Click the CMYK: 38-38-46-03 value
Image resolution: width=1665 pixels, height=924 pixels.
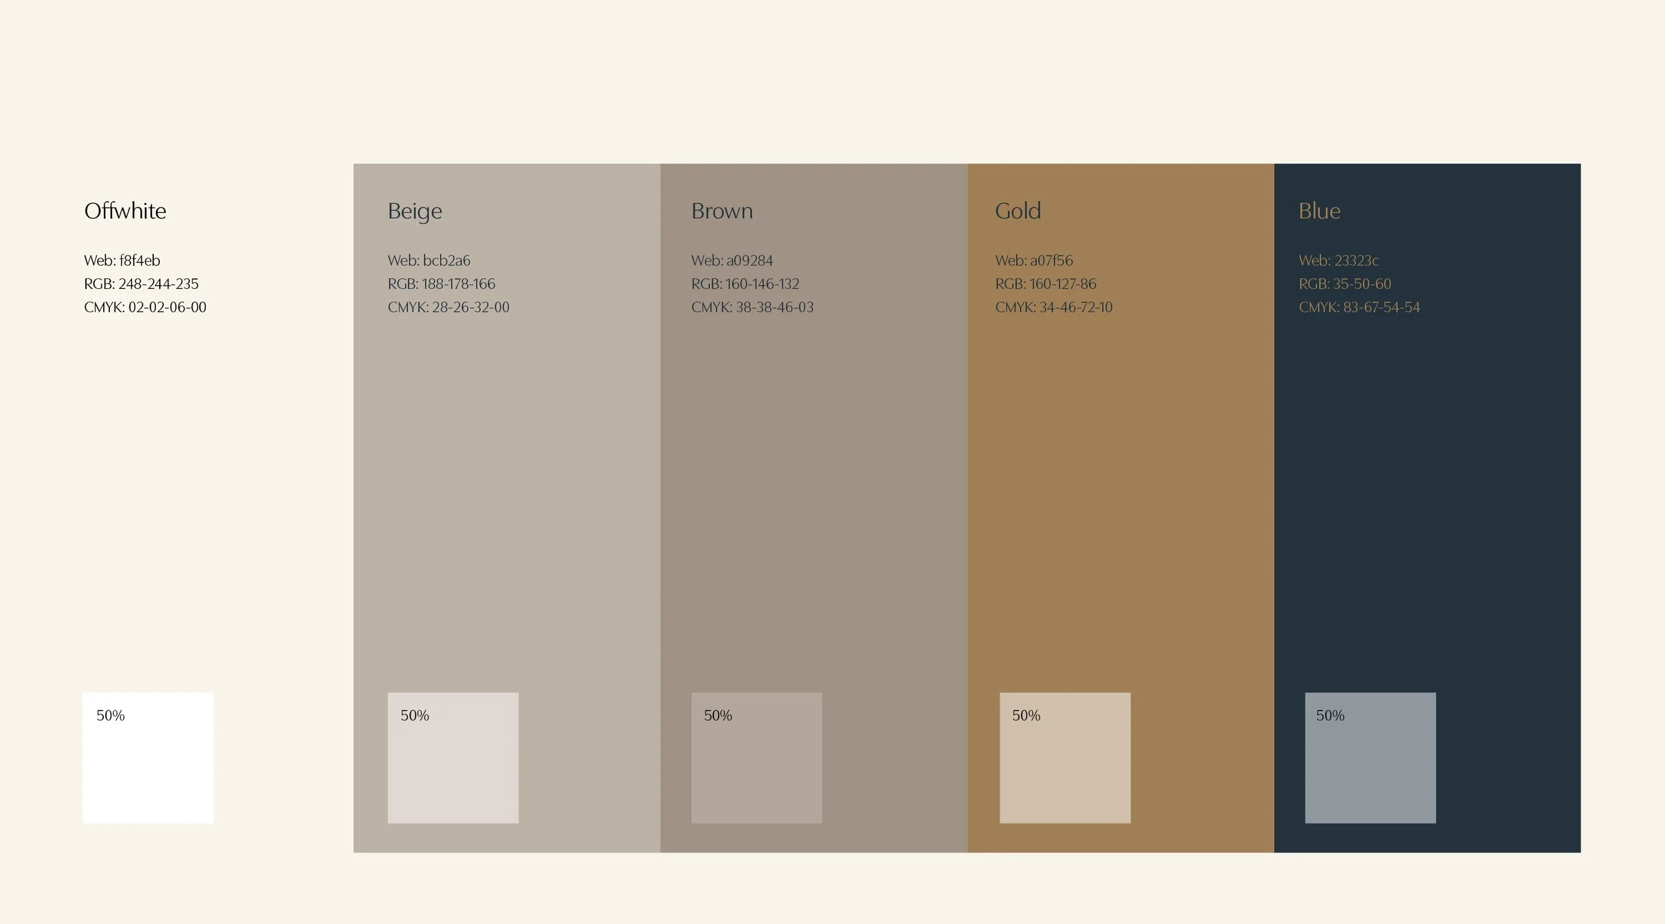752,307
